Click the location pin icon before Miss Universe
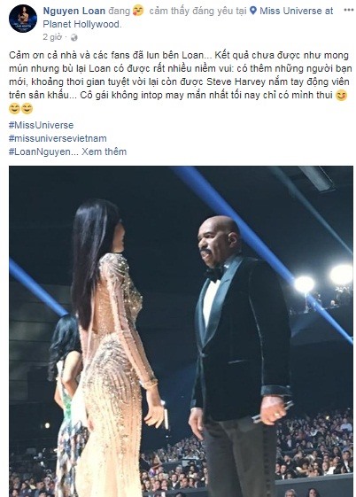 [253, 11]
